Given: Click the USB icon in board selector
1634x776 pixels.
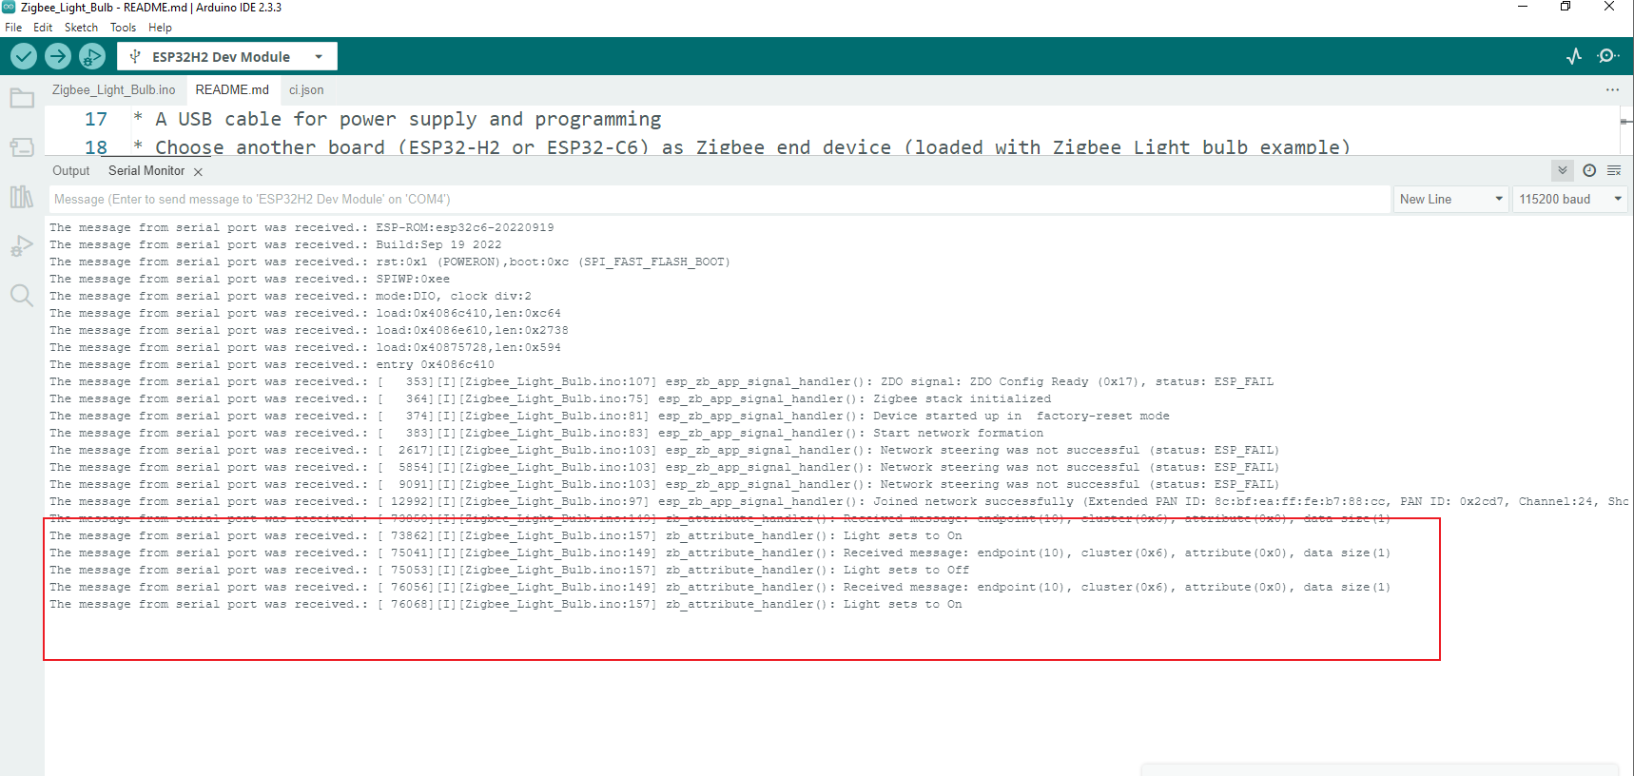Looking at the screenshot, I should click(135, 57).
